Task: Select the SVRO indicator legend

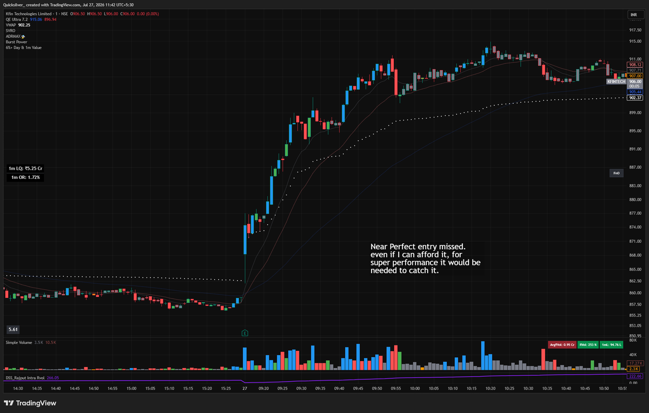Action: pyautogui.click(x=11, y=31)
